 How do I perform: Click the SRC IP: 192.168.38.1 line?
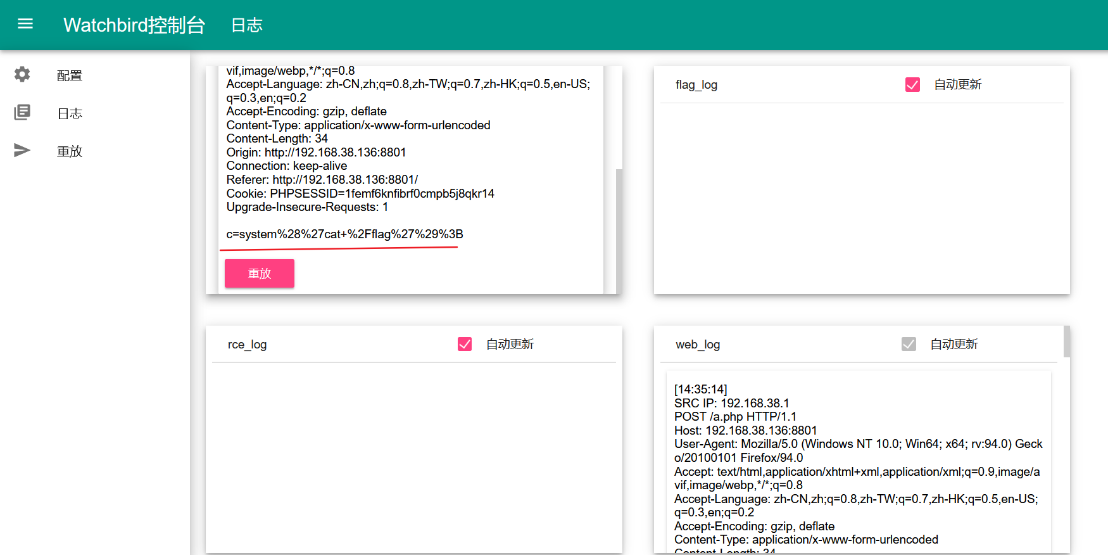coord(731,403)
